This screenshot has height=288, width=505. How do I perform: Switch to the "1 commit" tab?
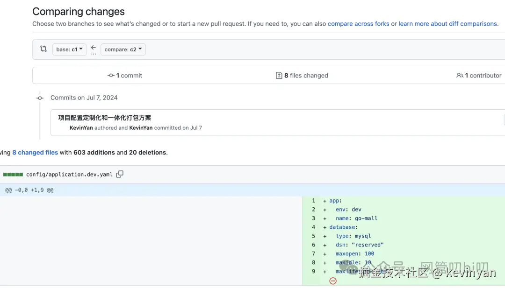[x=125, y=76]
